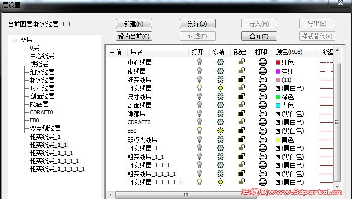Screen dimensions: 352x199
Task: Click the 合并(T) button
Action: [259, 36]
